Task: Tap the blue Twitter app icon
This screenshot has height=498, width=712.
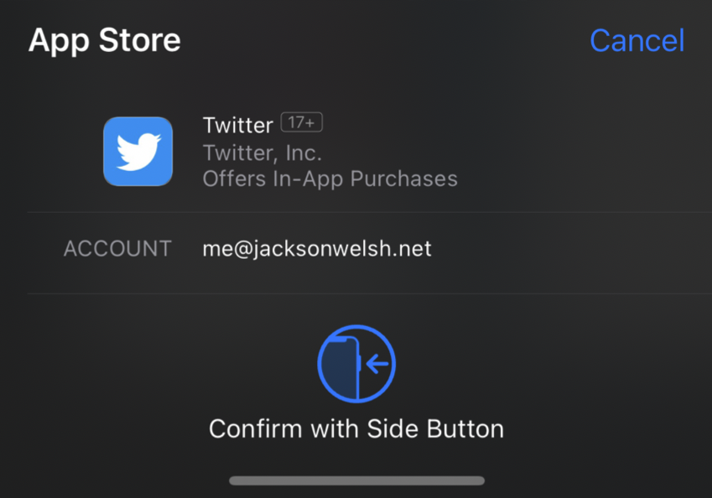Action: [138, 151]
